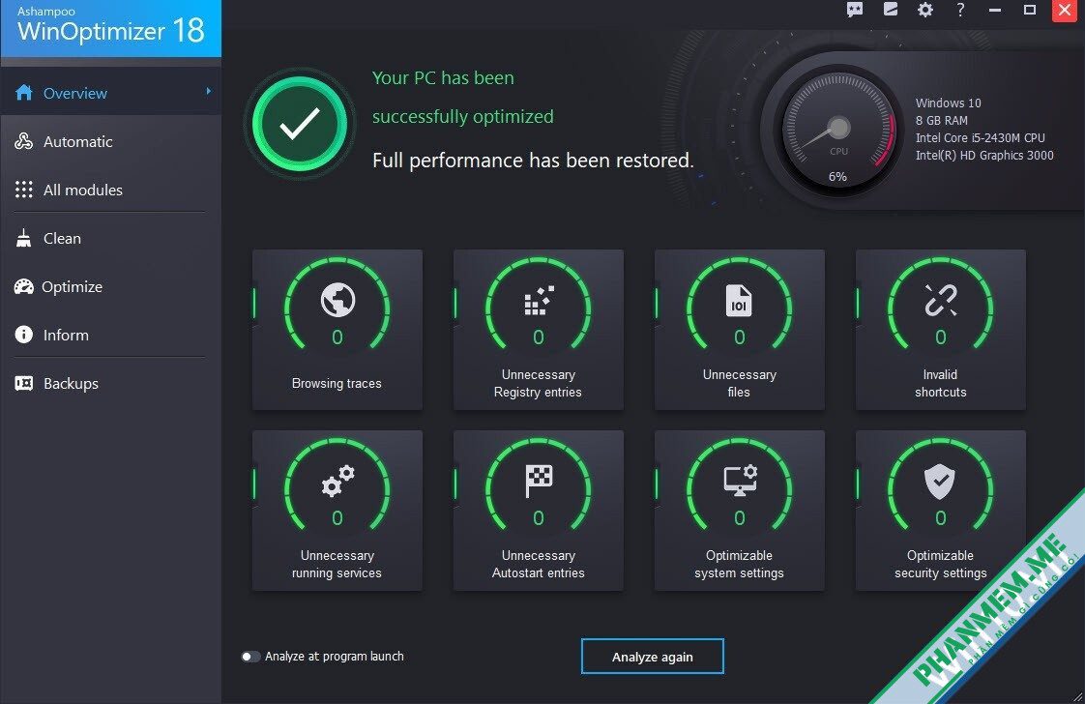Image resolution: width=1085 pixels, height=704 pixels.
Task: Open the Browsing traces tile label
Action: tap(337, 384)
